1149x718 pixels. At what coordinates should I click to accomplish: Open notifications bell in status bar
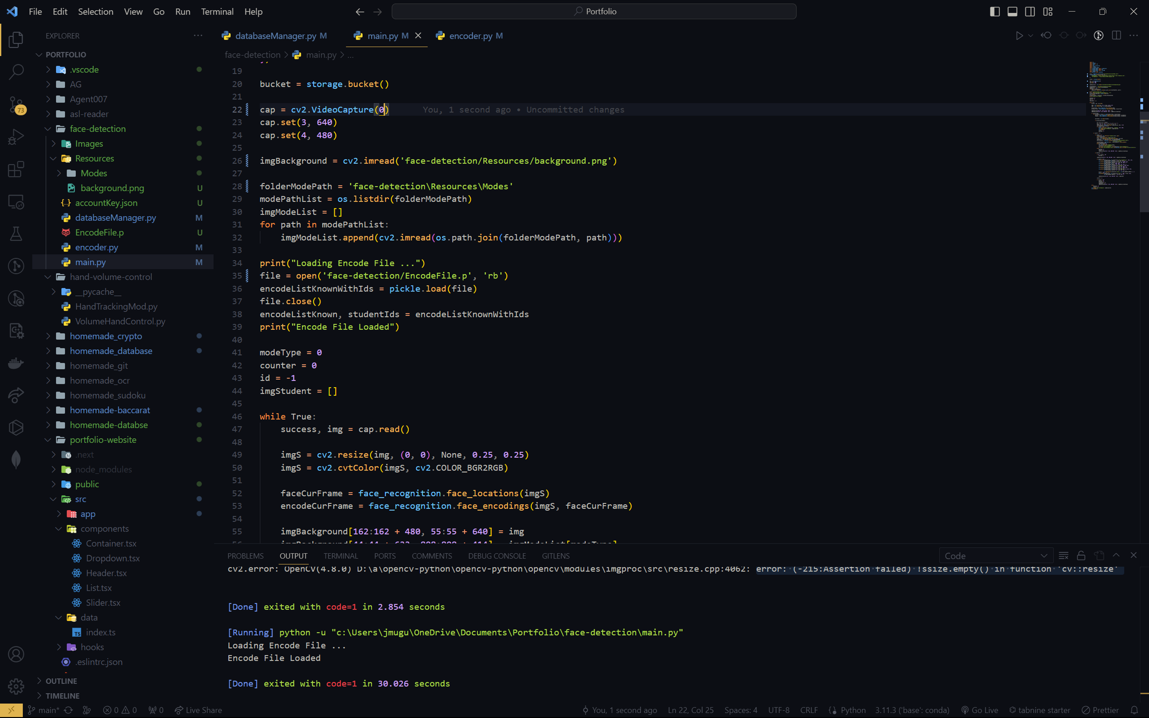point(1134,710)
